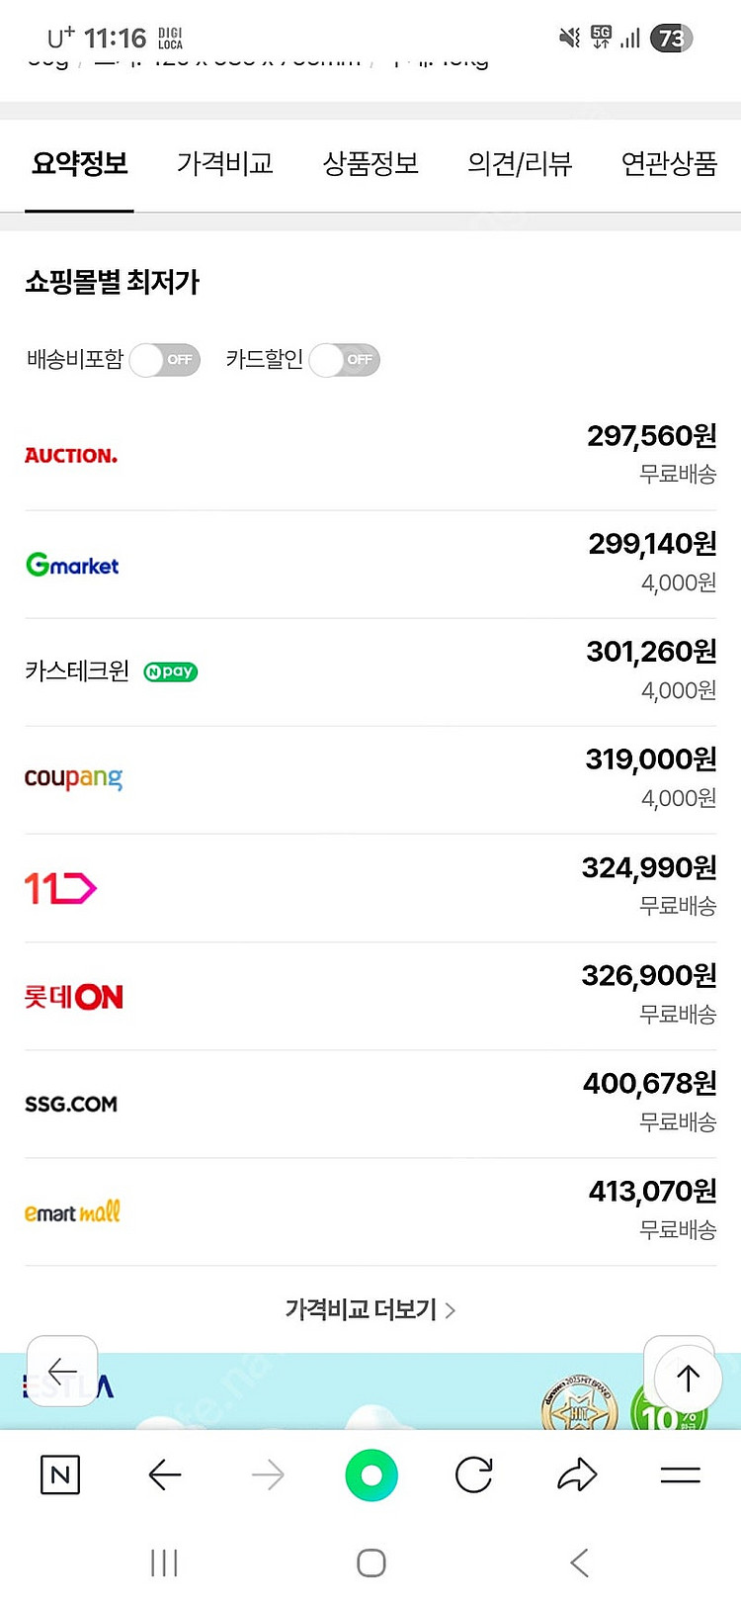Reload the page with refresh icon

(x=474, y=1475)
